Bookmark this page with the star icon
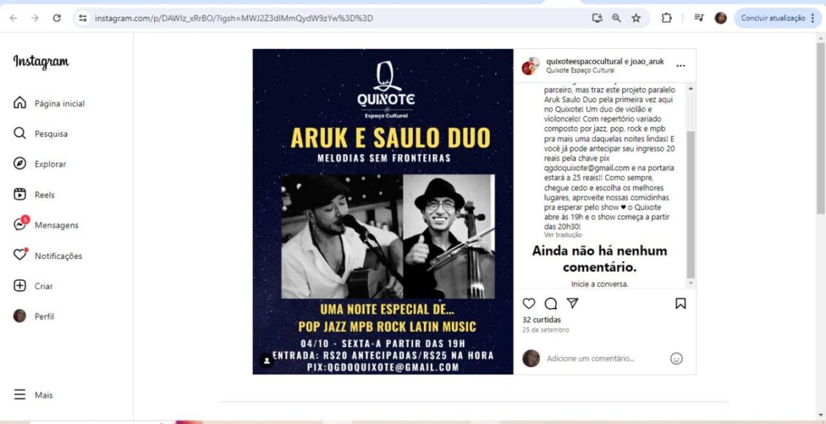The width and height of the screenshot is (826, 424). click(637, 18)
